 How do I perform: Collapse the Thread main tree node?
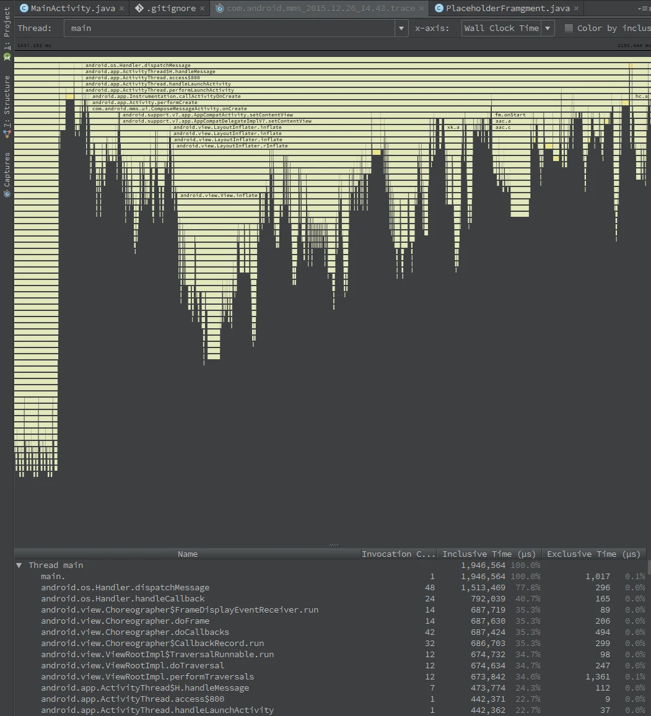click(x=19, y=565)
